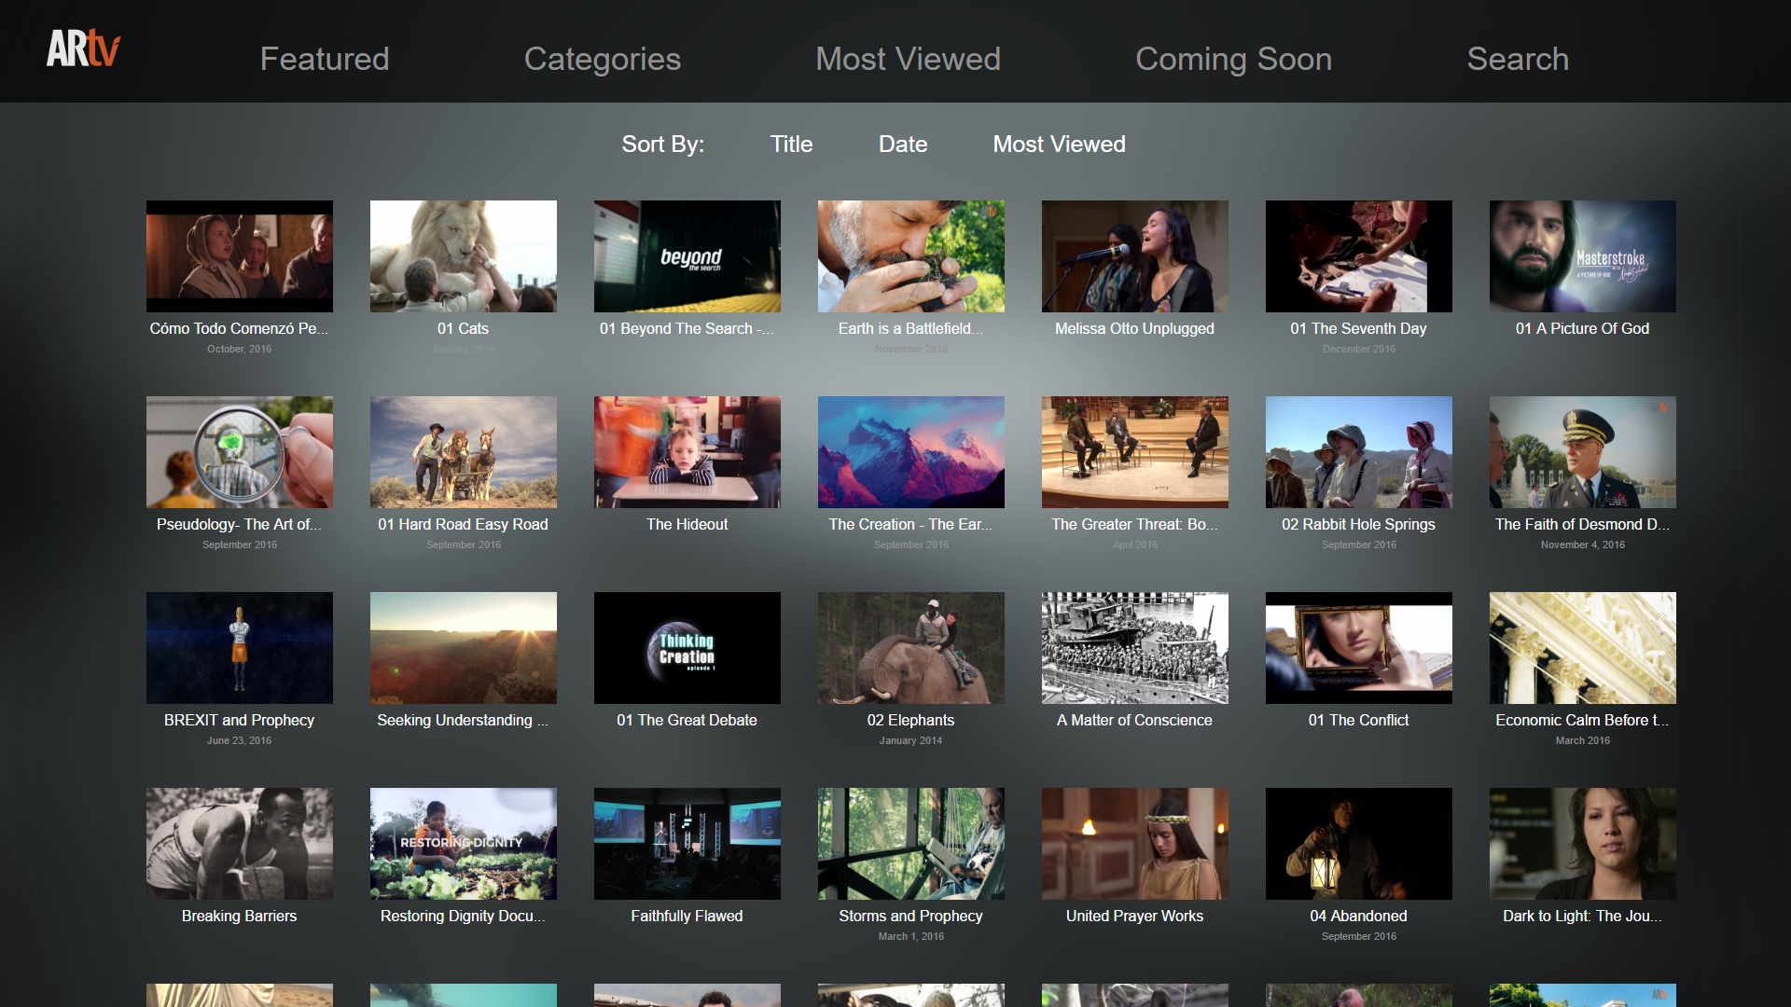Play 'Faithfully Flawed'
Image resolution: width=1791 pixels, height=1007 pixels.
point(687,843)
